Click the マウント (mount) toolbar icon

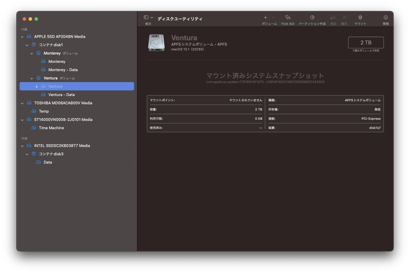[x=360, y=17]
